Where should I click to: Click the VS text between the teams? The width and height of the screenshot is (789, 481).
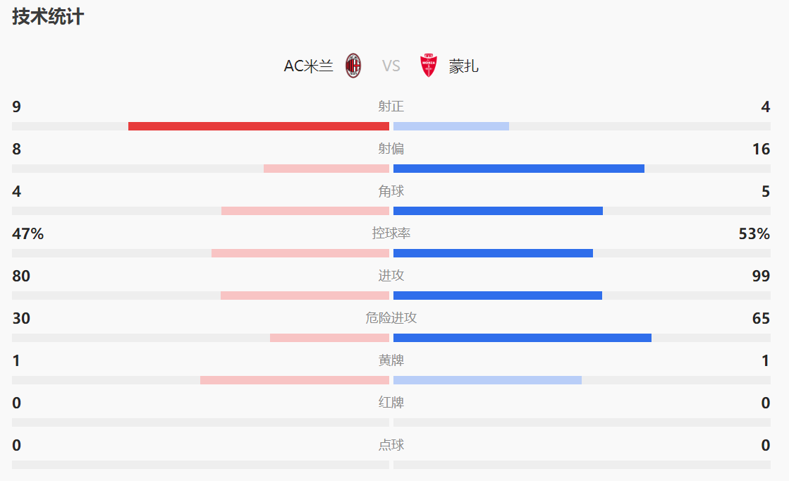pyautogui.click(x=391, y=66)
